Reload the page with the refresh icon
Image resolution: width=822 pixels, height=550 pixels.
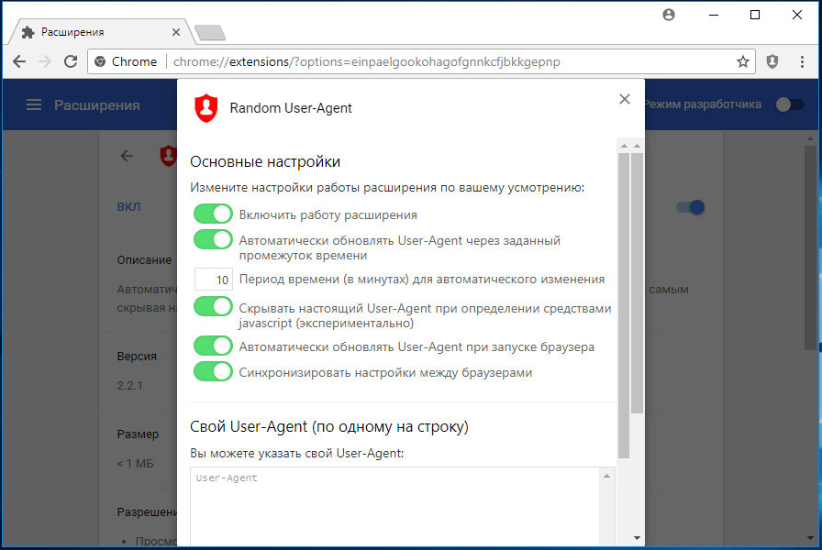point(71,61)
